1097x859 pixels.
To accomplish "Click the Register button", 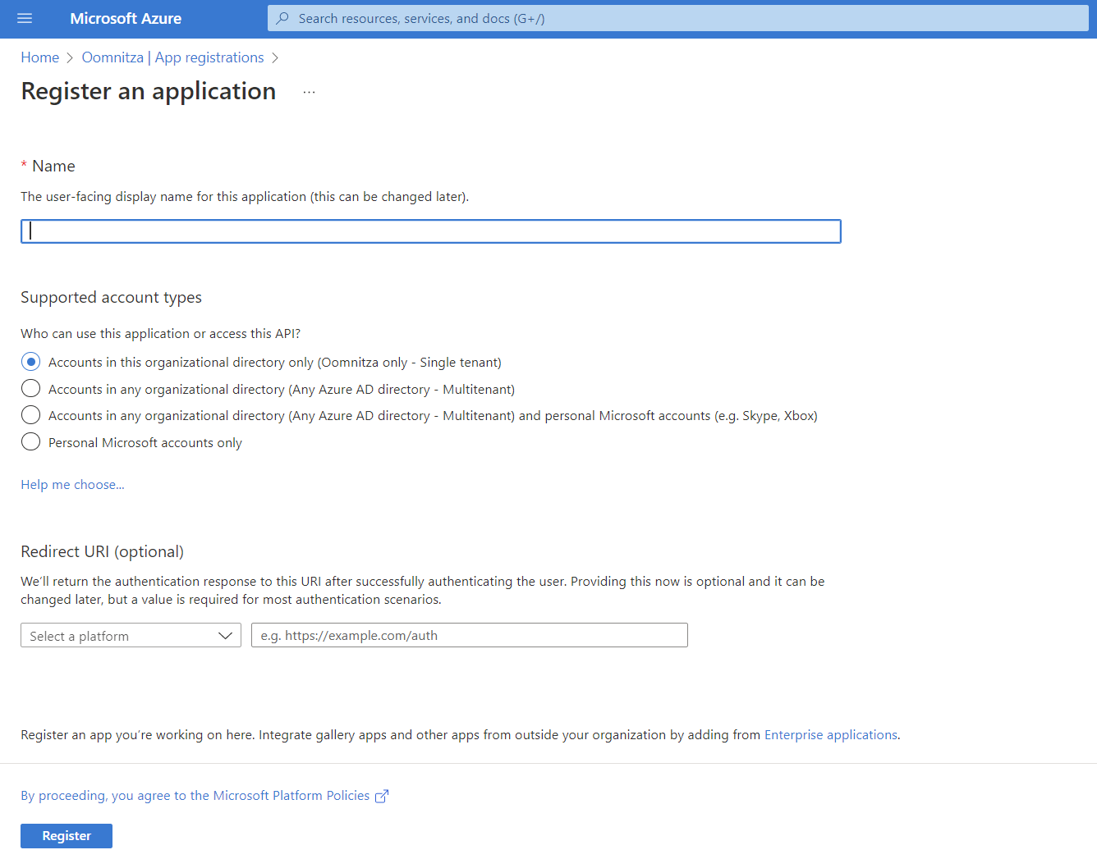I will [66, 835].
